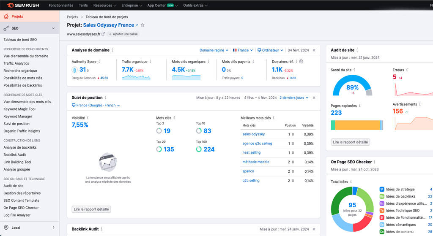Click info icon beside Meilleurs mots clés
The height and width of the screenshot is (236, 433).
point(274,118)
